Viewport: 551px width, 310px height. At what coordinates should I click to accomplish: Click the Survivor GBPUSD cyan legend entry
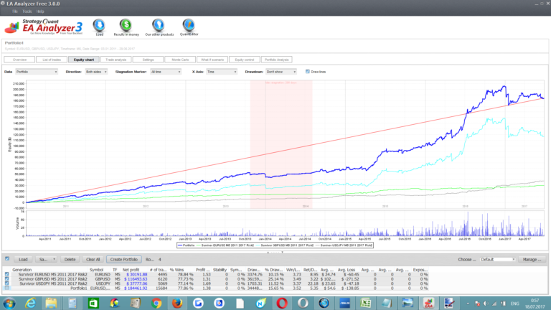285,245
